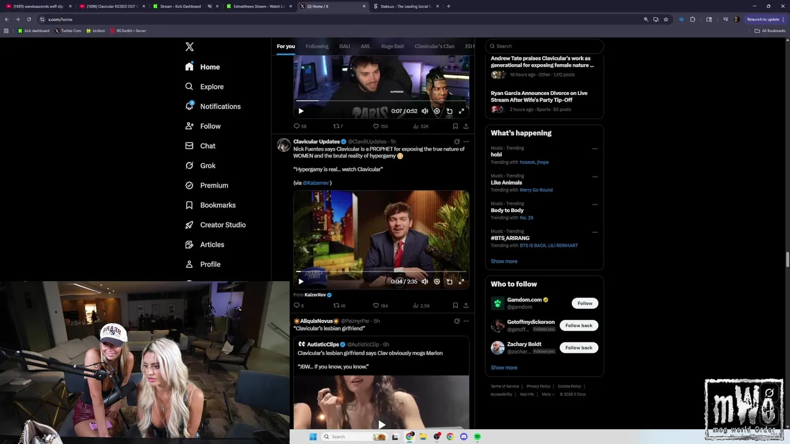Play the AutisticClips video
This screenshot has height=444, width=790.
click(x=381, y=424)
